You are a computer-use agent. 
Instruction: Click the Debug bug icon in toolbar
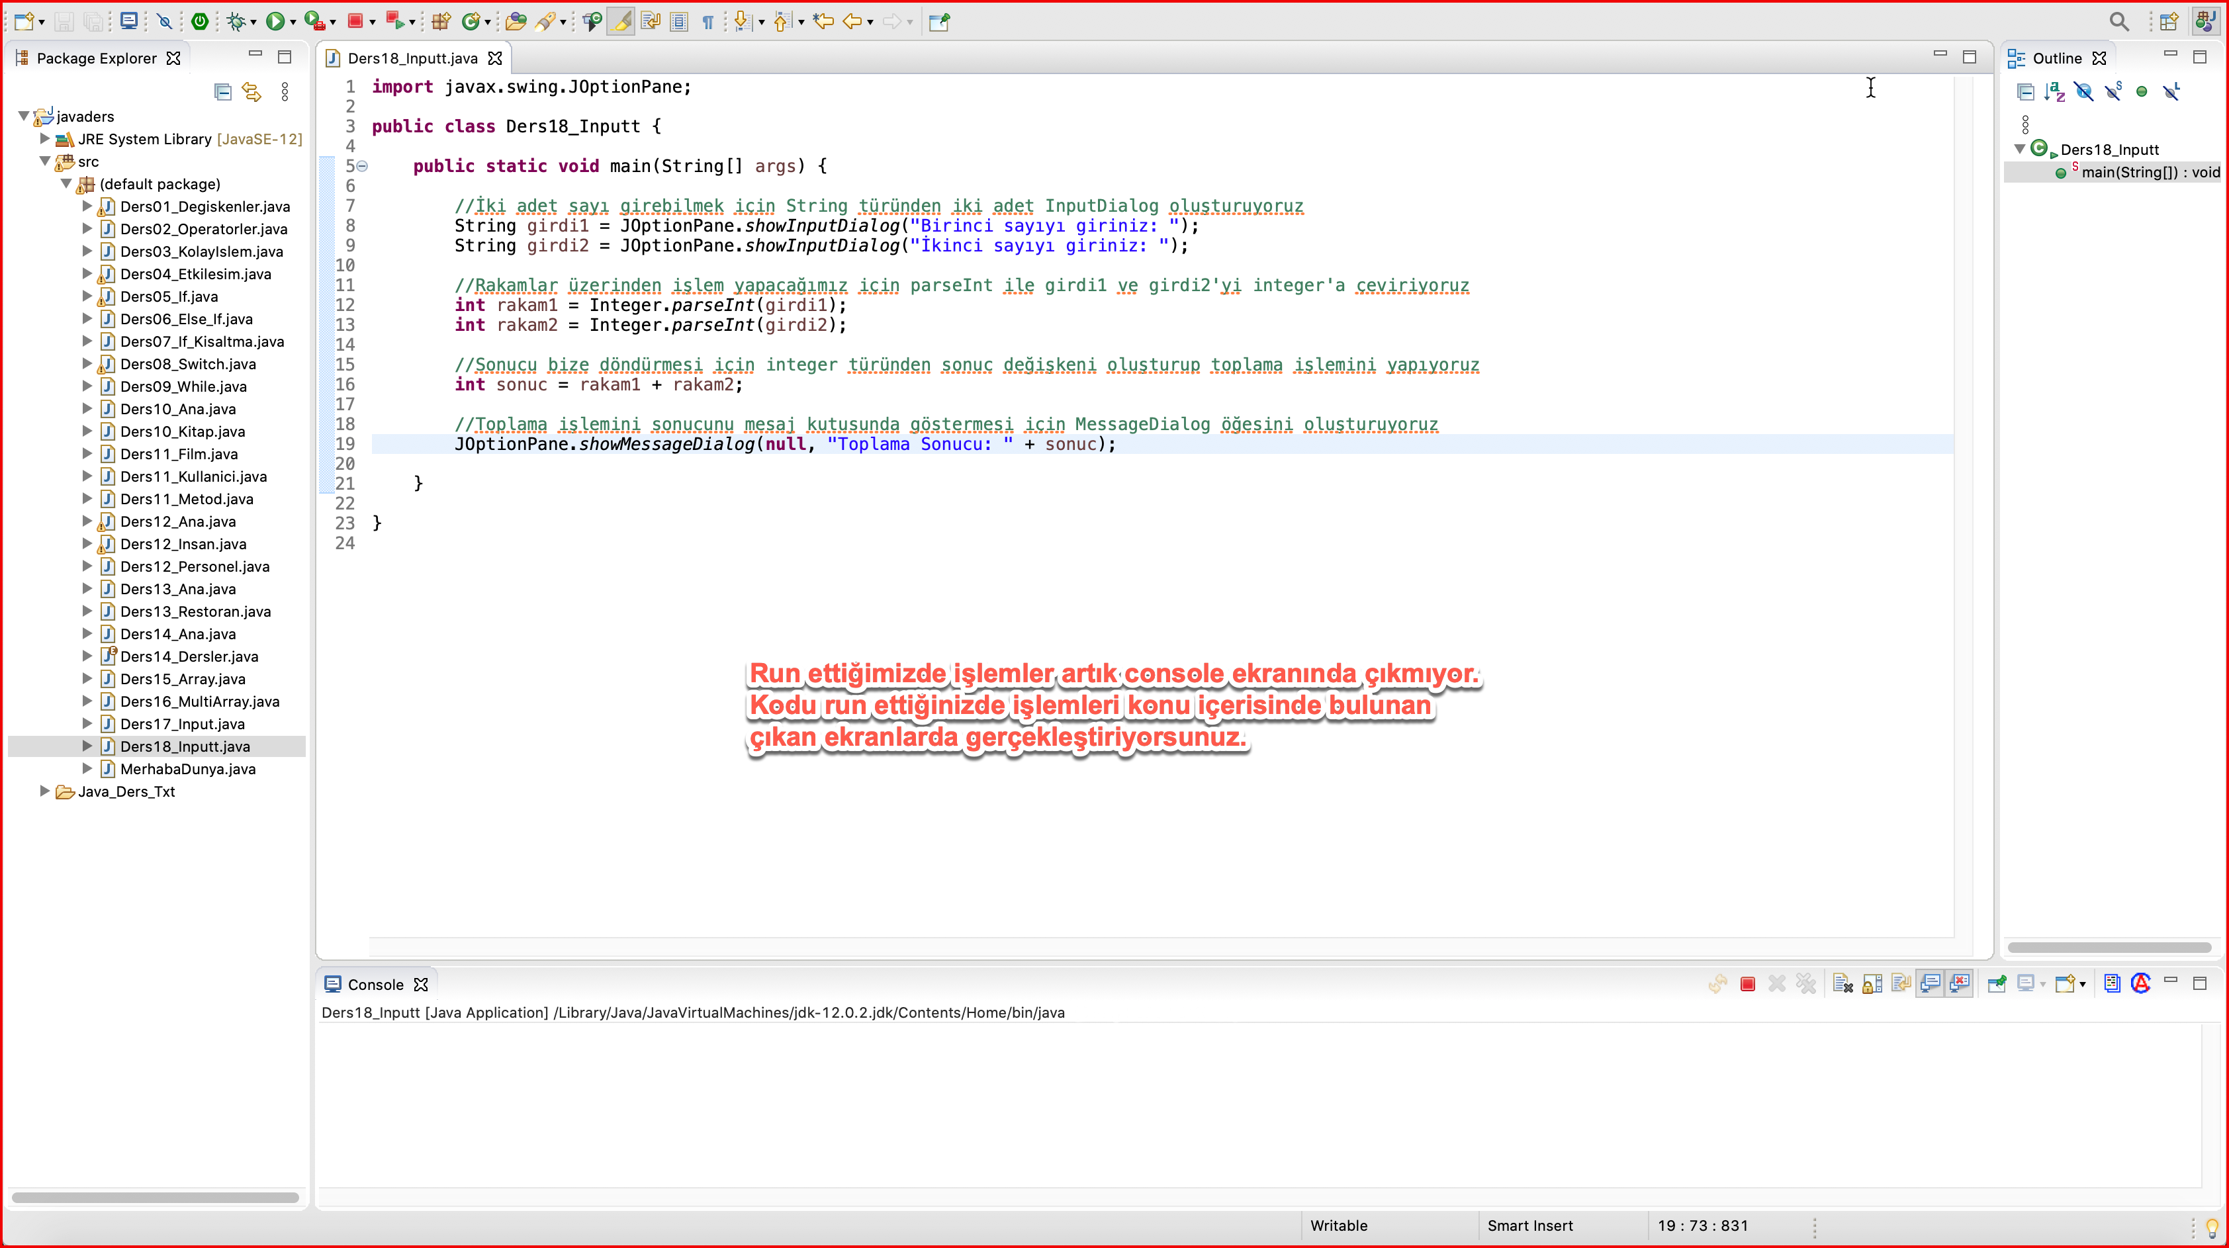(236, 22)
